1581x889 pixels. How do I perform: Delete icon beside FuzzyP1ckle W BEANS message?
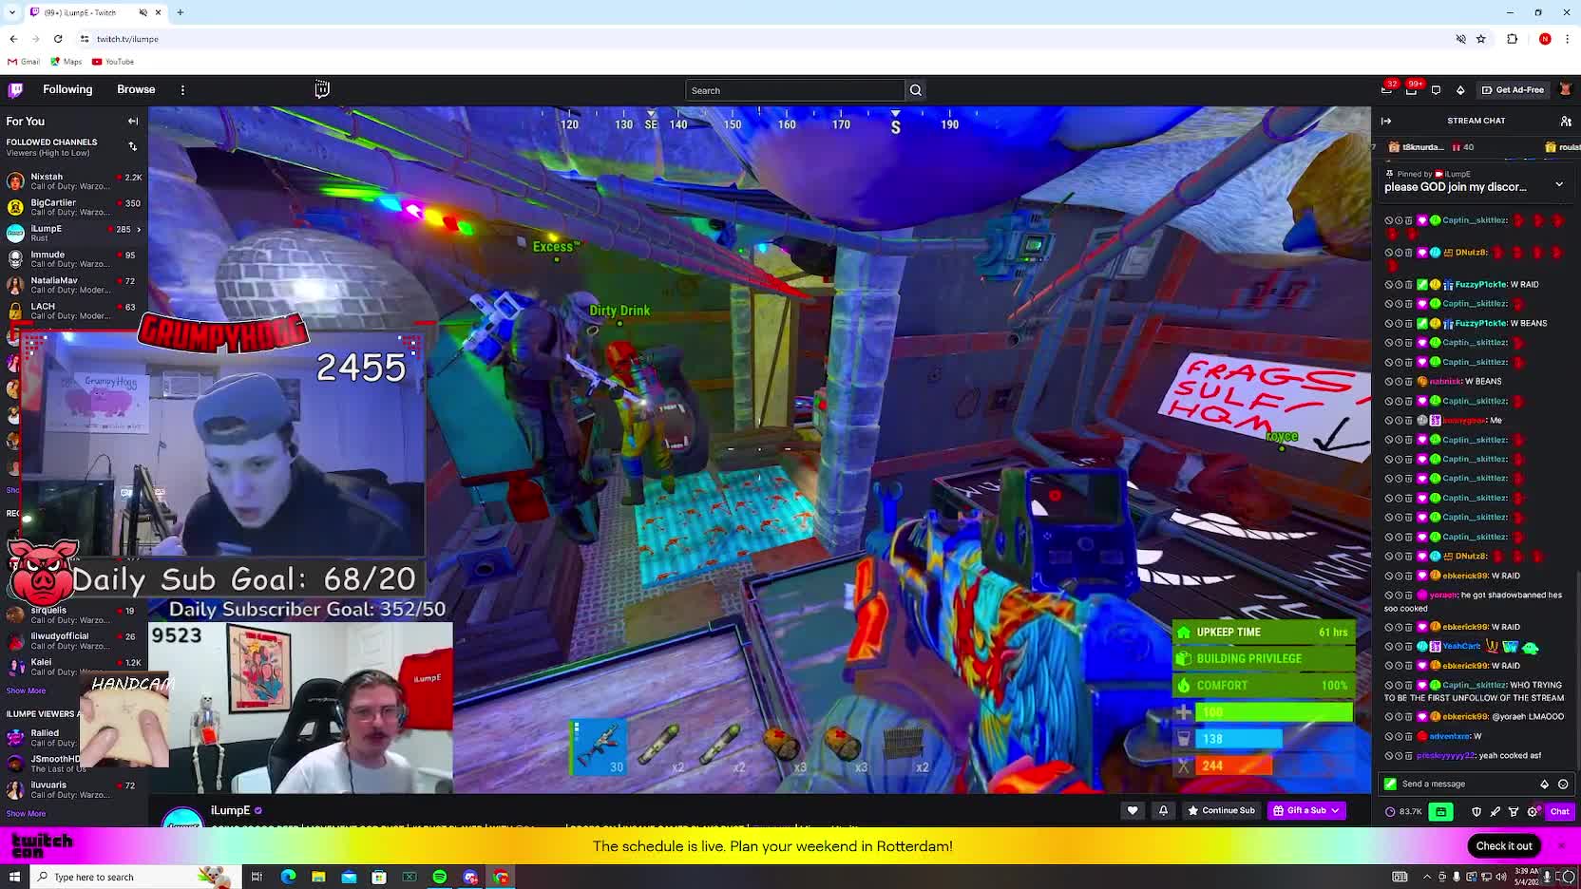(x=1408, y=323)
